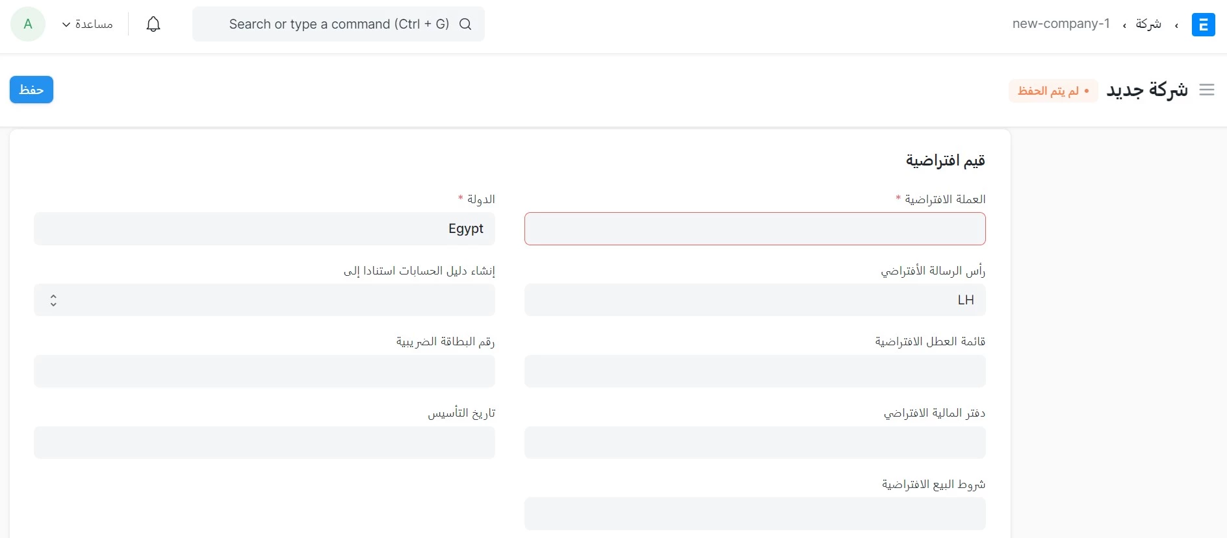Click the الدولة field showing Egypt

265,228
